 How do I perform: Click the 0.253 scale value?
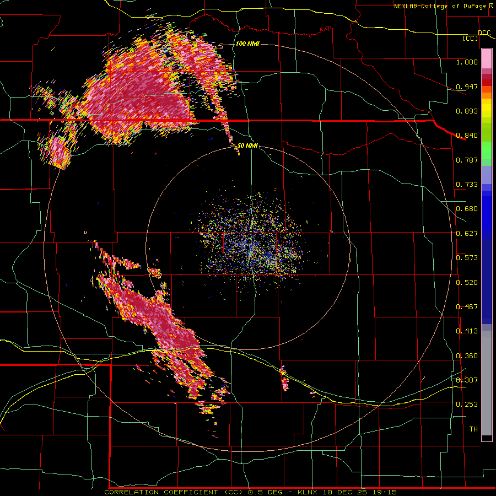click(467, 405)
